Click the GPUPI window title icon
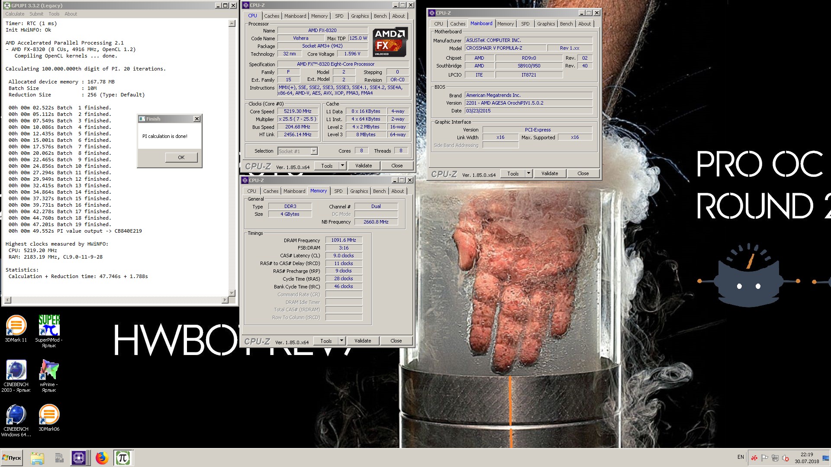This screenshot has width=831, height=467. (7, 5)
